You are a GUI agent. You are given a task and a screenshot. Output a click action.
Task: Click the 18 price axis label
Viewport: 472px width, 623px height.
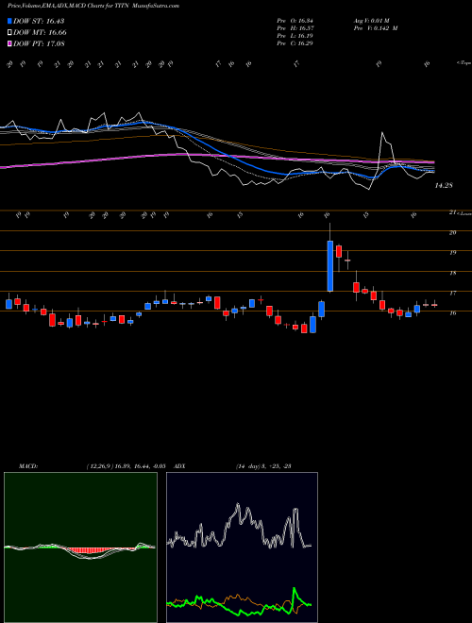[x=452, y=273]
